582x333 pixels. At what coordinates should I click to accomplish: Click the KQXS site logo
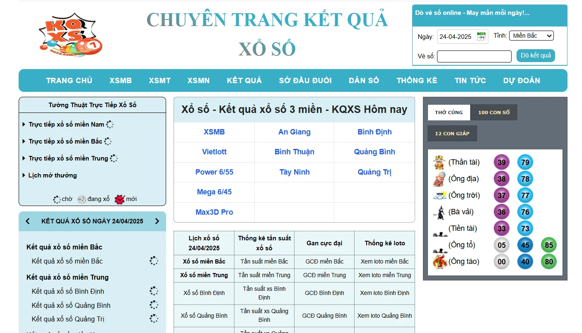pos(70,34)
